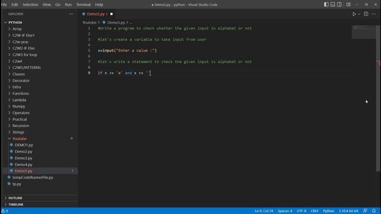Viewport: 381px width, 214px height.
Task: Change line ending via CRLF entry
Action: point(314,211)
